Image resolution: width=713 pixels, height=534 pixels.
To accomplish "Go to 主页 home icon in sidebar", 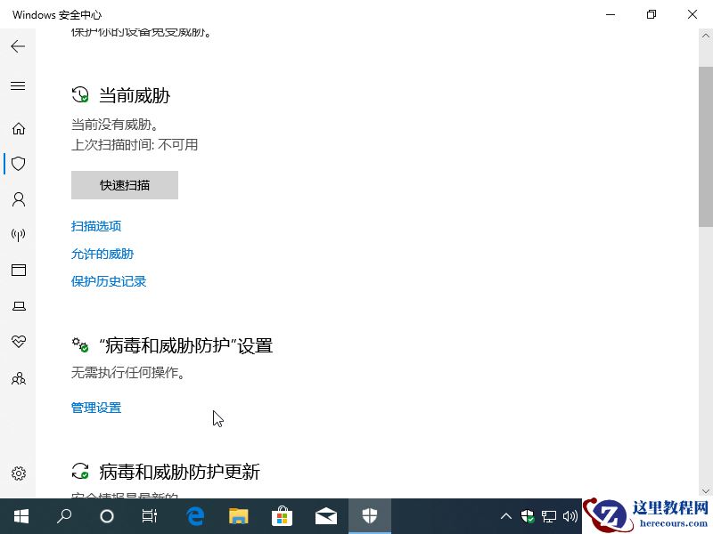I will click(x=18, y=128).
